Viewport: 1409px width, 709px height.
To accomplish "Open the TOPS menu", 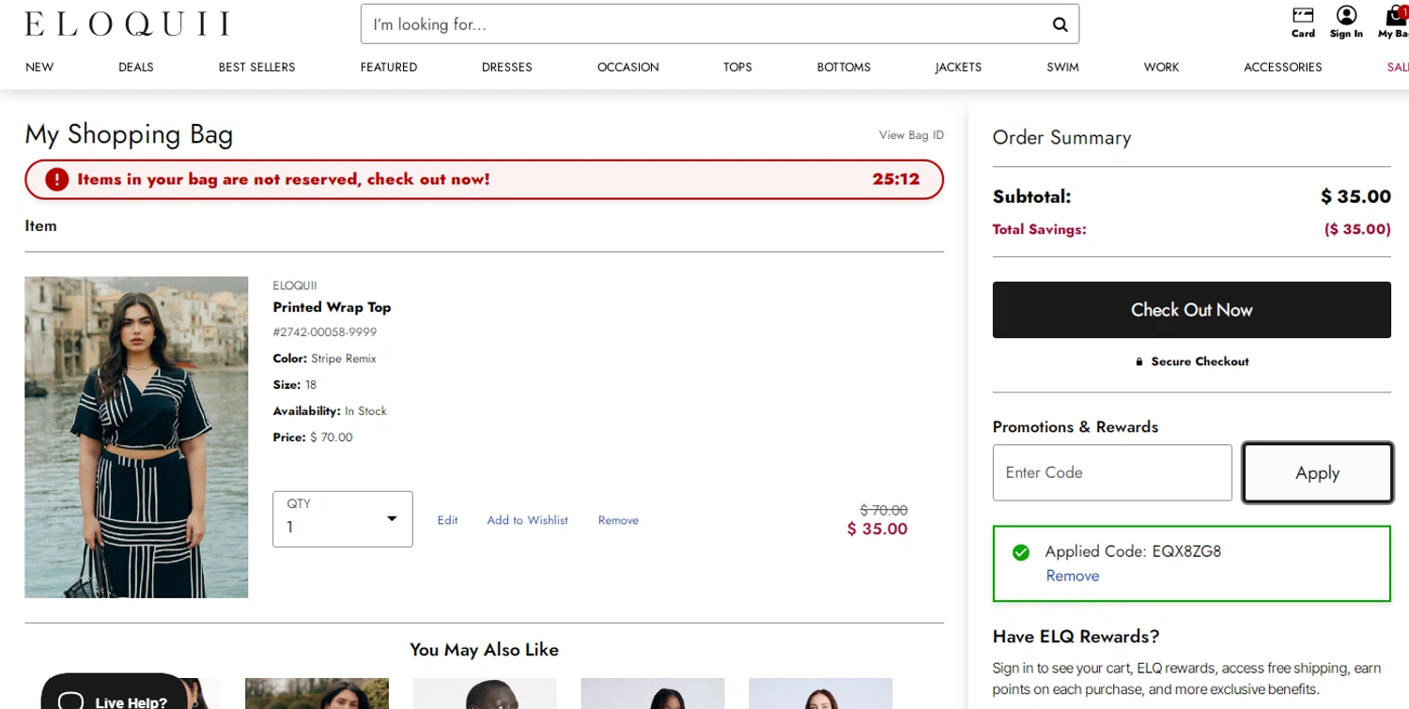I will (737, 68).
